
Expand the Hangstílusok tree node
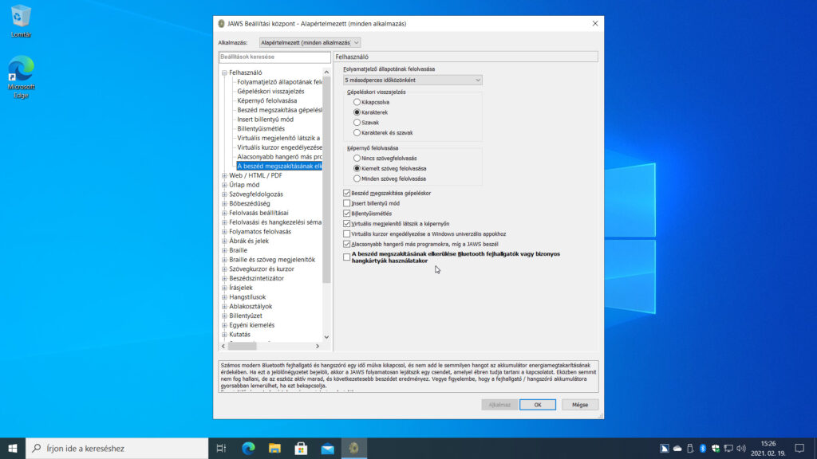(x=224, y=297)
